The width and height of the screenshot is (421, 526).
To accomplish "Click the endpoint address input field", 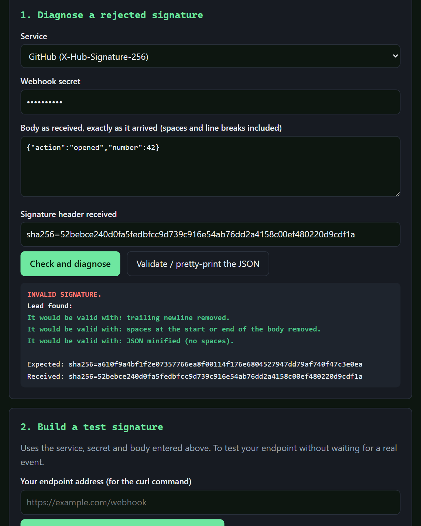I will pyautogui.click(x=210, y=502).
